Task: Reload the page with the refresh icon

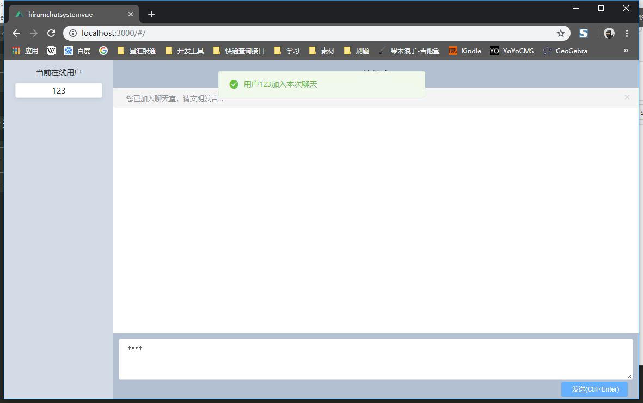Action: point(51,33)
